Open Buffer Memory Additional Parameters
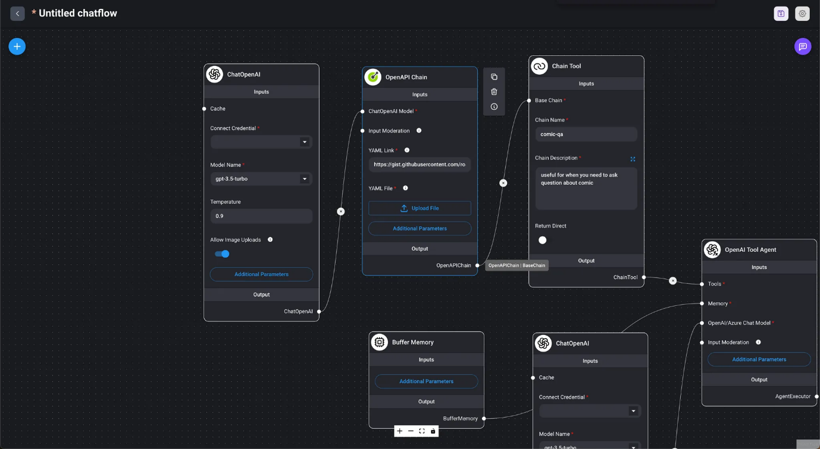820x449 pixels. [x=426, y=381]
